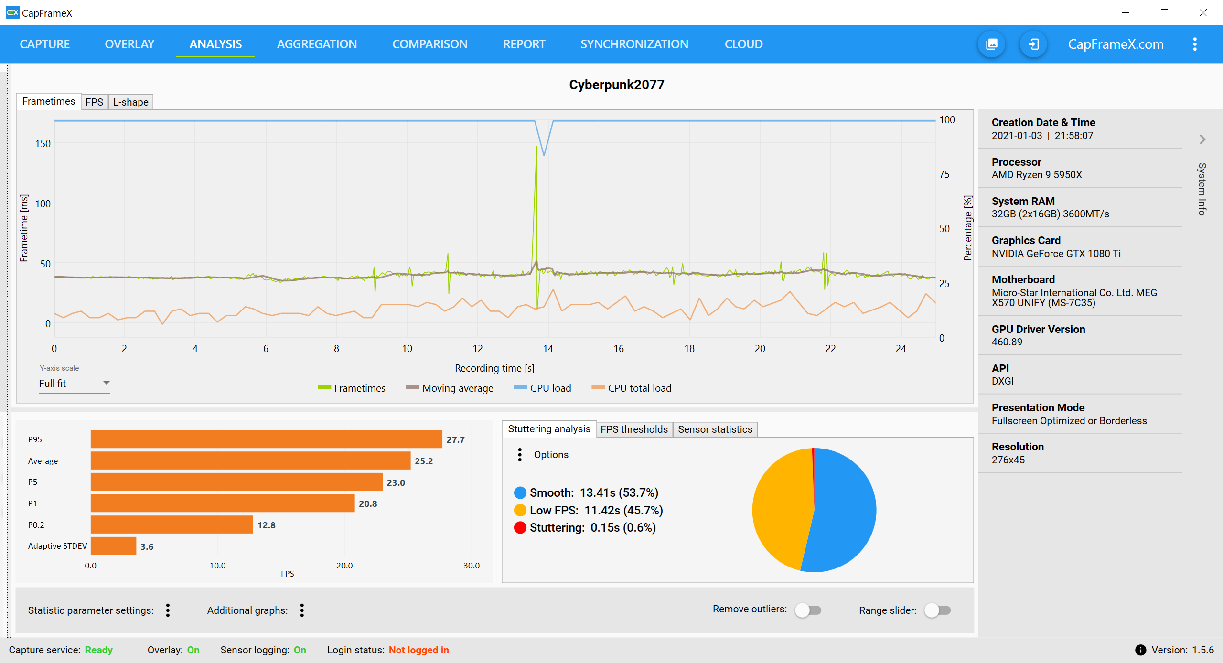Click the screenshot image icon in header
This screenshot has width=1223, height=663.
click(x=992, y=44)
